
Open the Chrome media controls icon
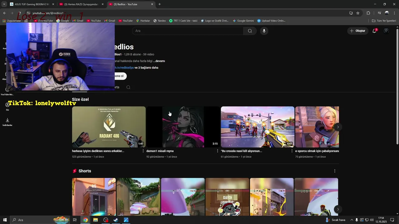pyautogui.click(x=379, y=13)
